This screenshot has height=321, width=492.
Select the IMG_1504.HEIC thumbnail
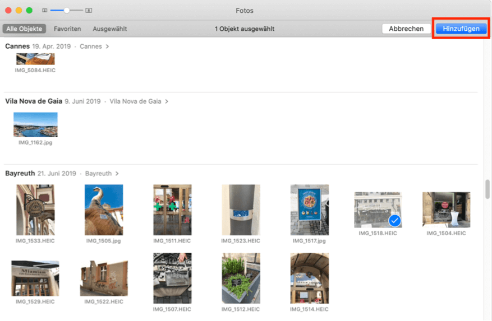[x=446, y=210]
